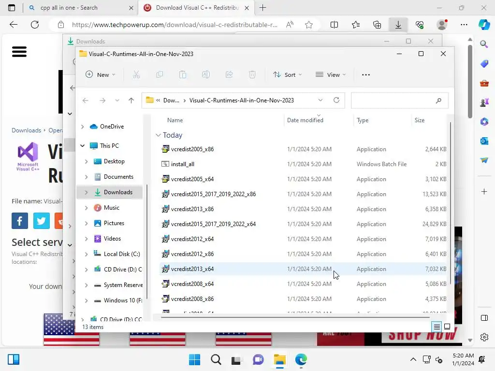Screen dimensions: 495x371
Task: Click the Edge address bar URL
Action: pyautogui.click(x=175, y=25)
